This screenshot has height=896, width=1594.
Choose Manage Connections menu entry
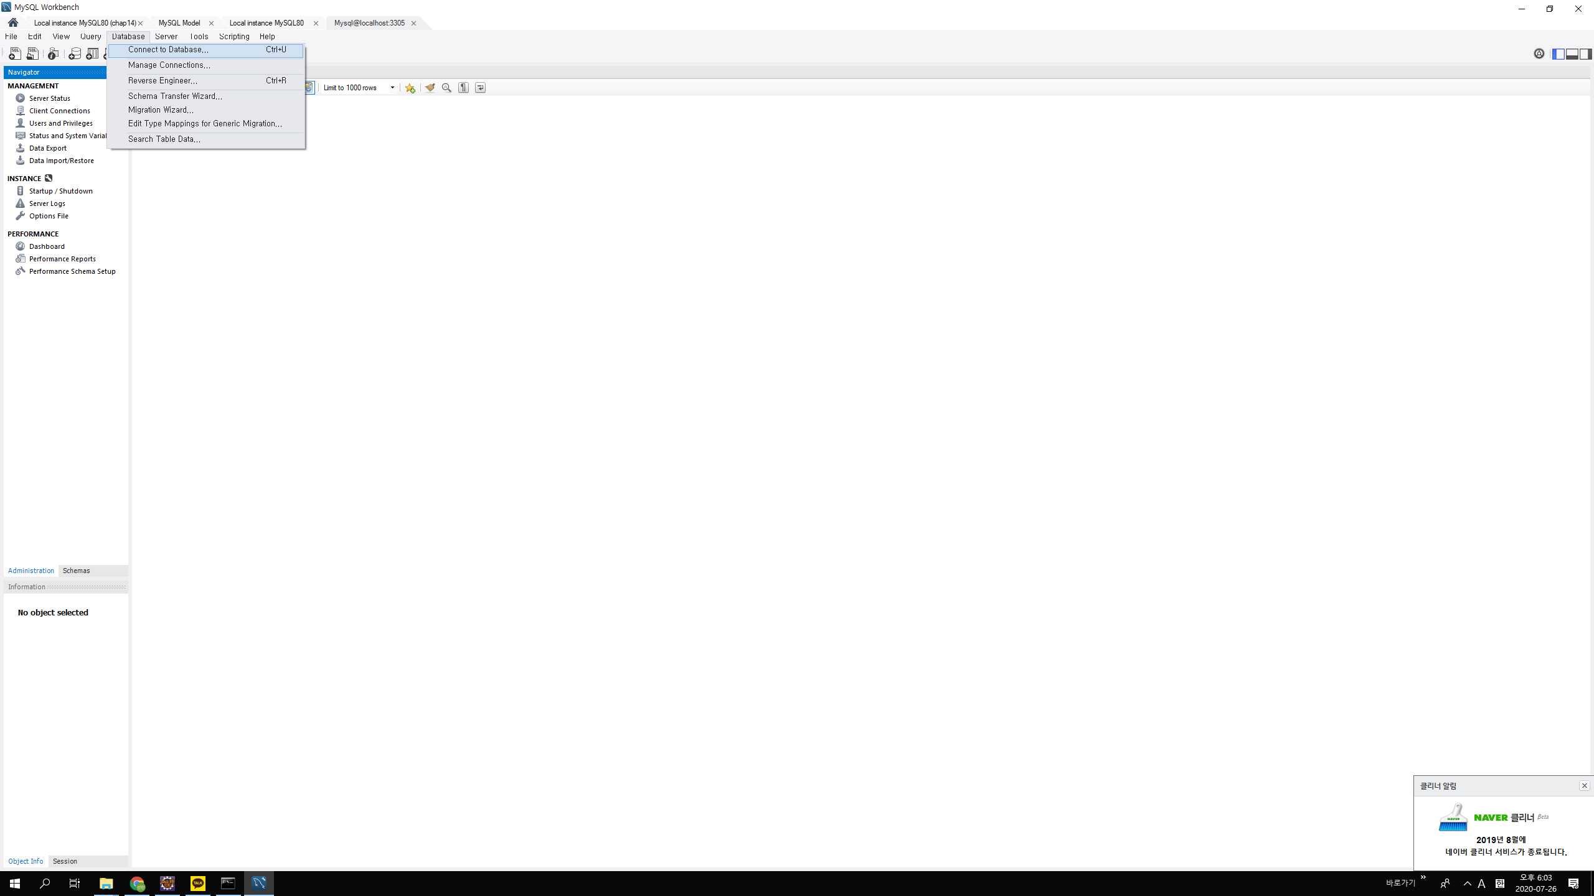coord(206,65)
